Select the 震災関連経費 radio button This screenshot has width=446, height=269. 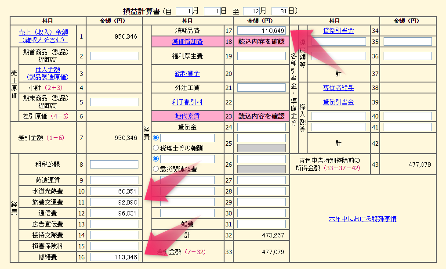(156, 169)
